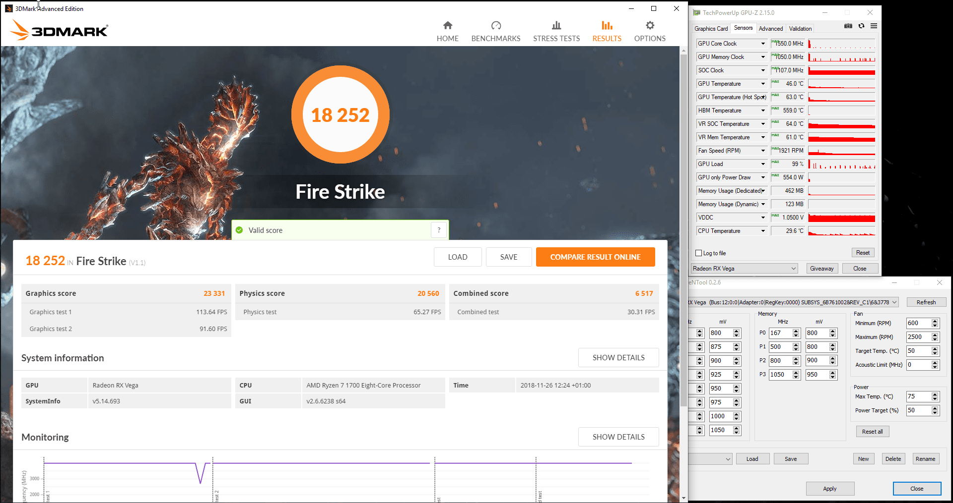This screenshot has height=503, width=953.
Task: Enable the Log to file checkbox
Action: [x=699, y=253]
